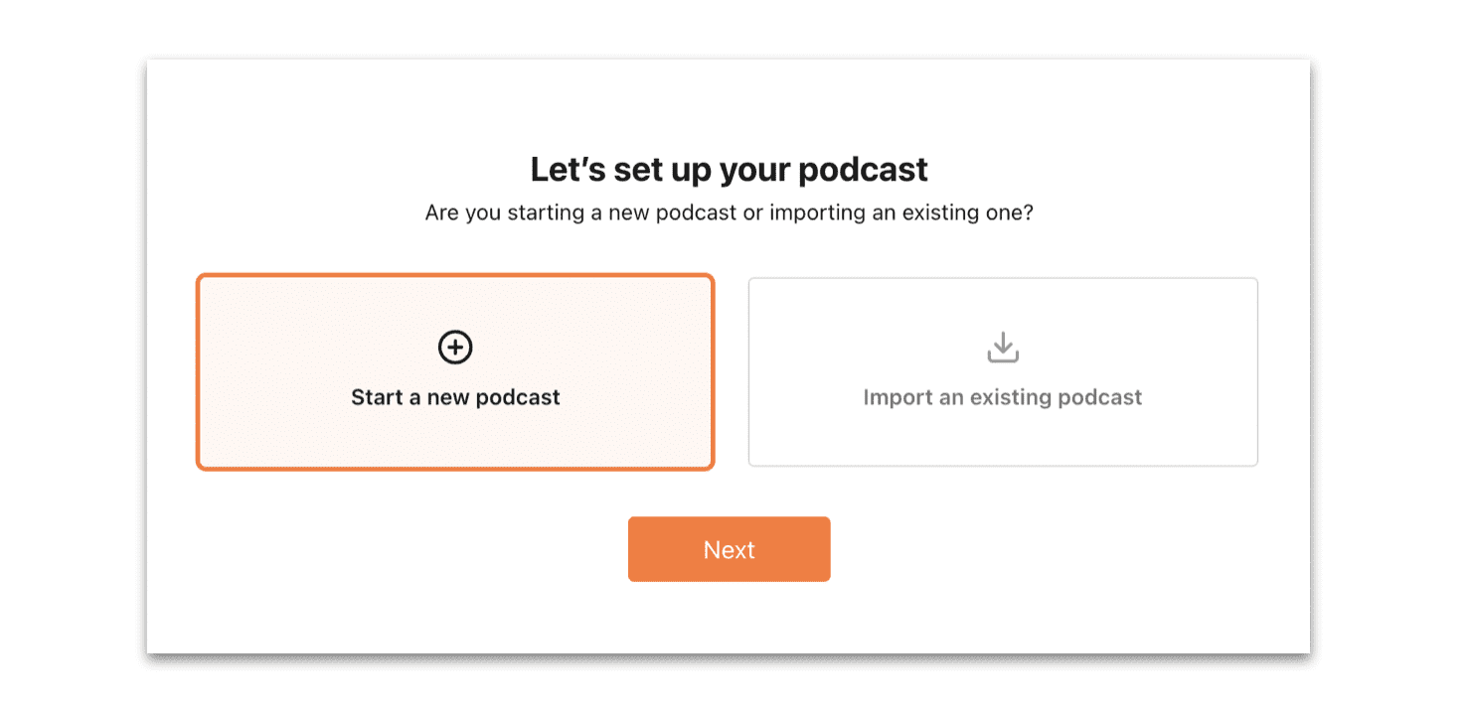The height and width of the screenshot is (709, 1471).
Task: Click the import download arrow icon
Action: tap(1003, 348)
